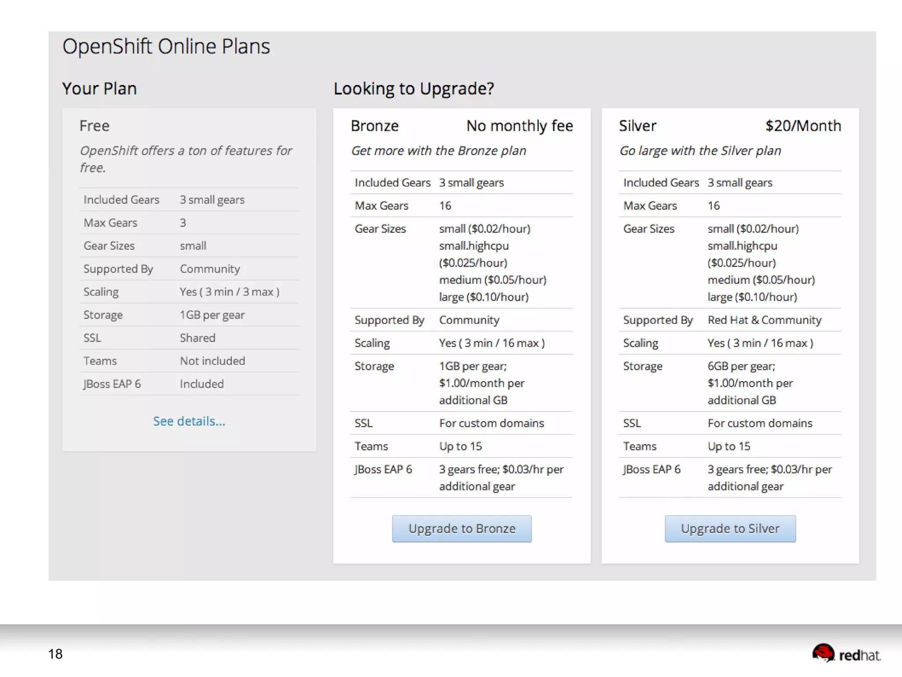Click Free plan Shared SSL value
The image size is (902, 677).
197,338
